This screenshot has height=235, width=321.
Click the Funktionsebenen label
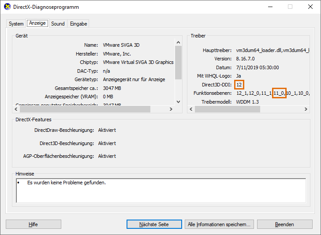pos(213,93)
